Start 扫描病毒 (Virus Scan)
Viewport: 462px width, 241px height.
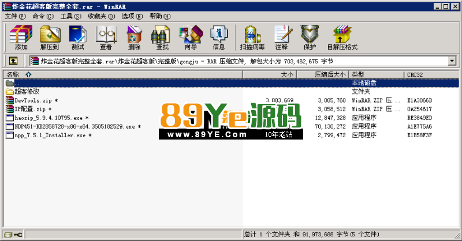coord(252,38)
